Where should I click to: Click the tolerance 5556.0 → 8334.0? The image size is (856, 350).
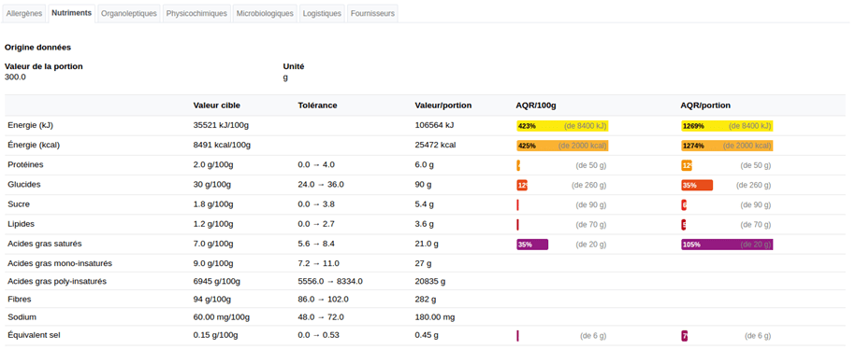330,282
